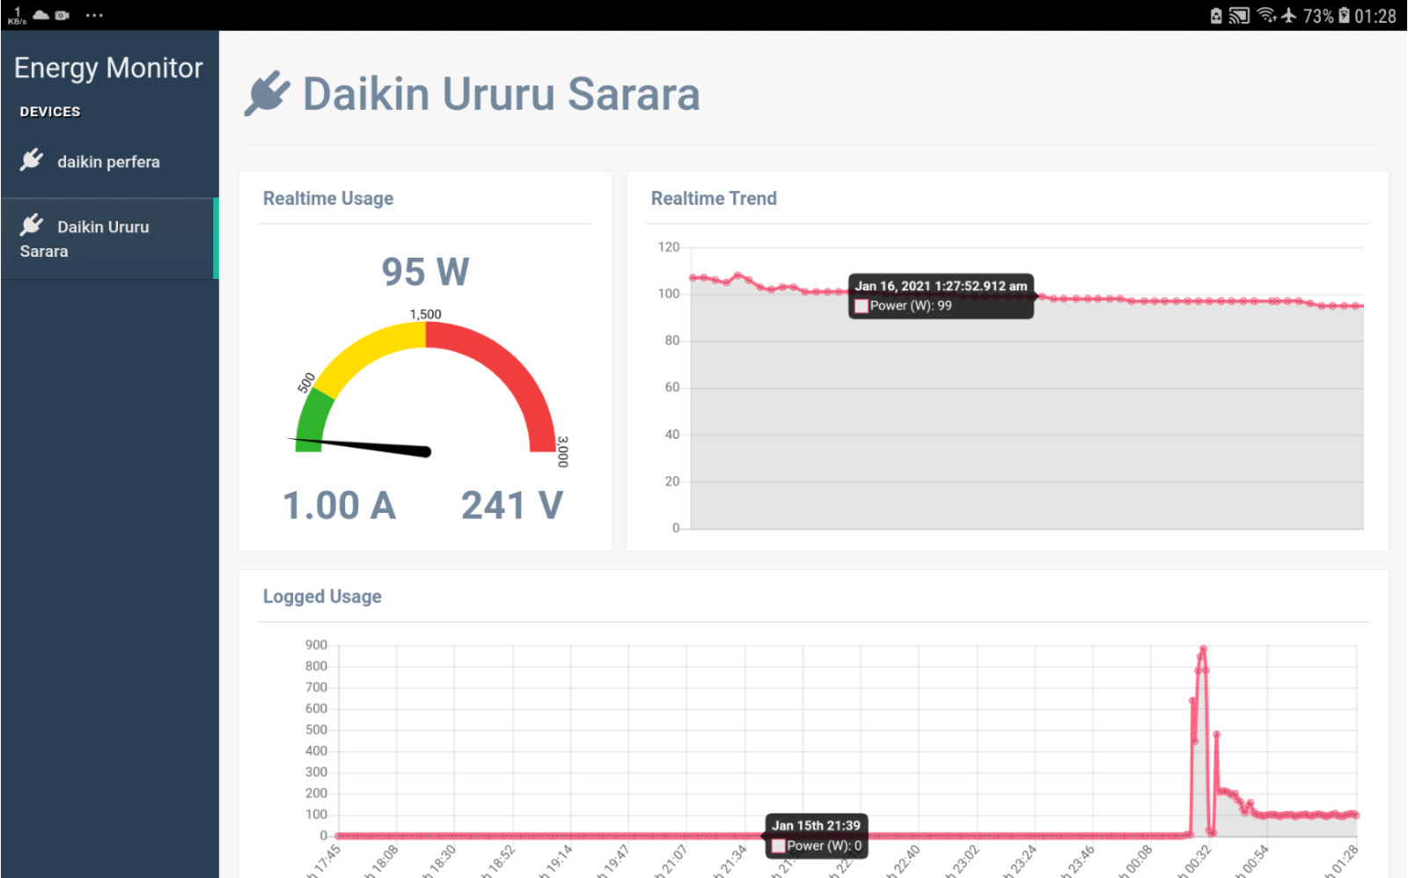
Task: Click the 500 y-axis label in Logged Usage
Action: pos(316,729)
